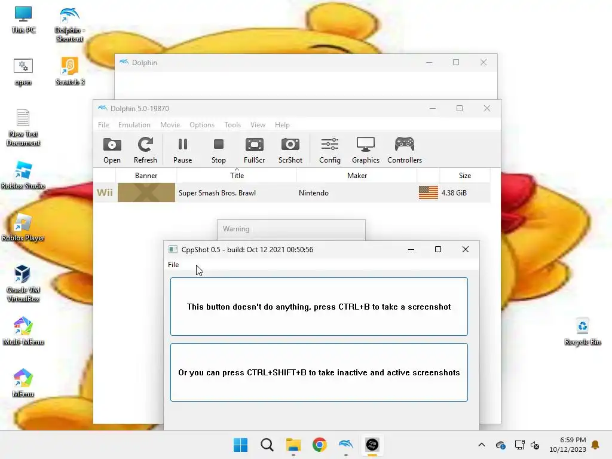Stop emulation with the Stop icon
Viewport: 612px width, 459px height.
[219, 150]
